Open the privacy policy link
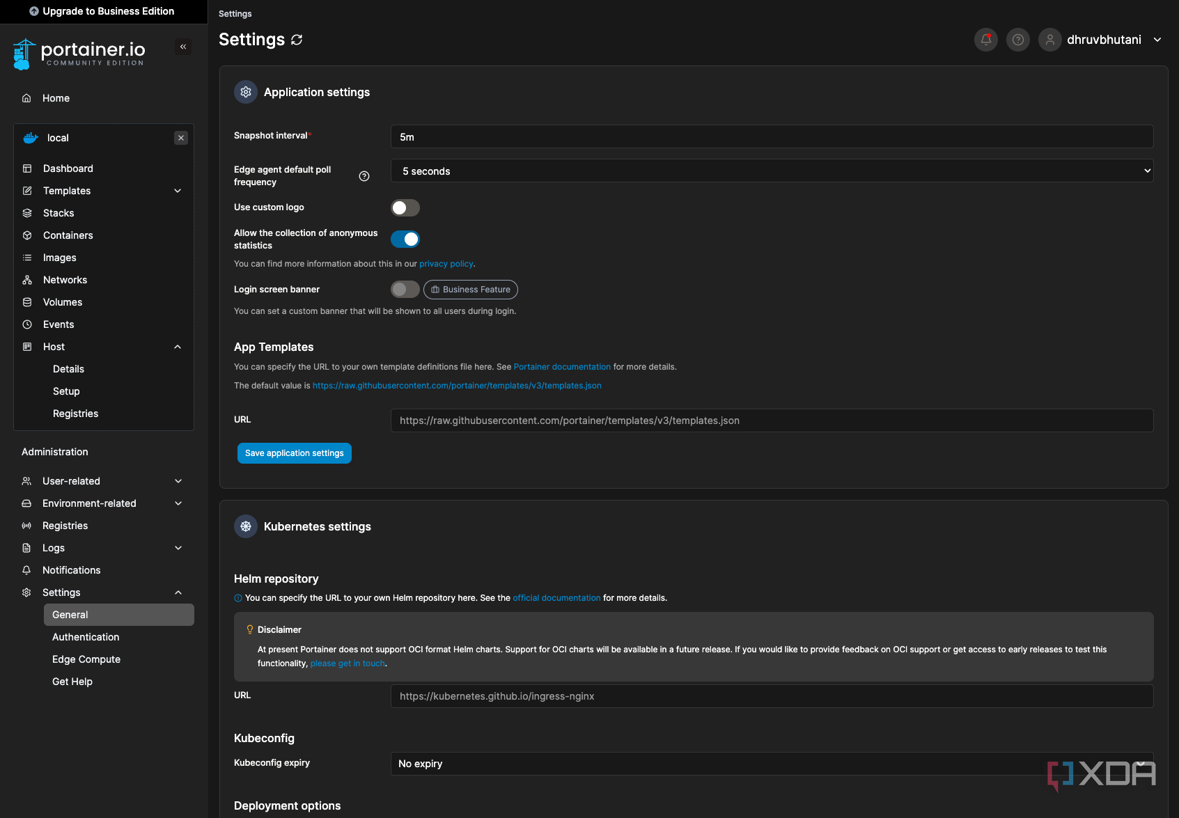This screenshot has width=1179, height=818. pos(446,264)
